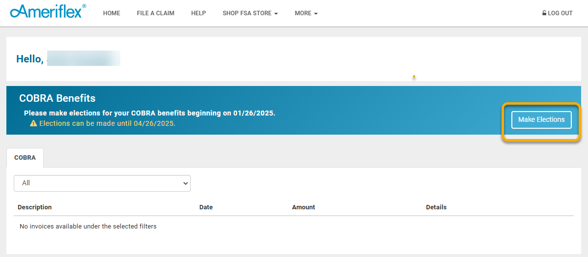
Task: Click the warning triangle icon beside elections deadline
Action: [33, 123]
